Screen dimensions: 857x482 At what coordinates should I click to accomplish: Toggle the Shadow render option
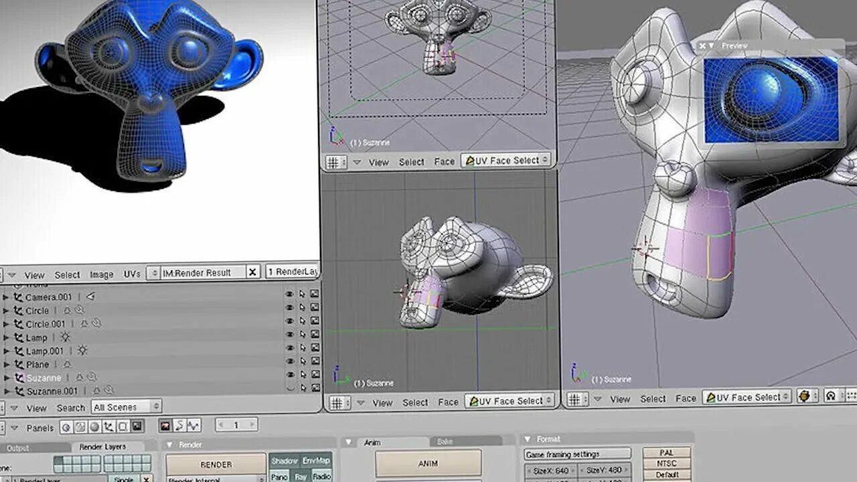pos(285,461)
